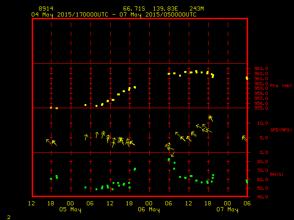
Task: Click the rightmost yellow pressure data point
Action: [247, 78]
